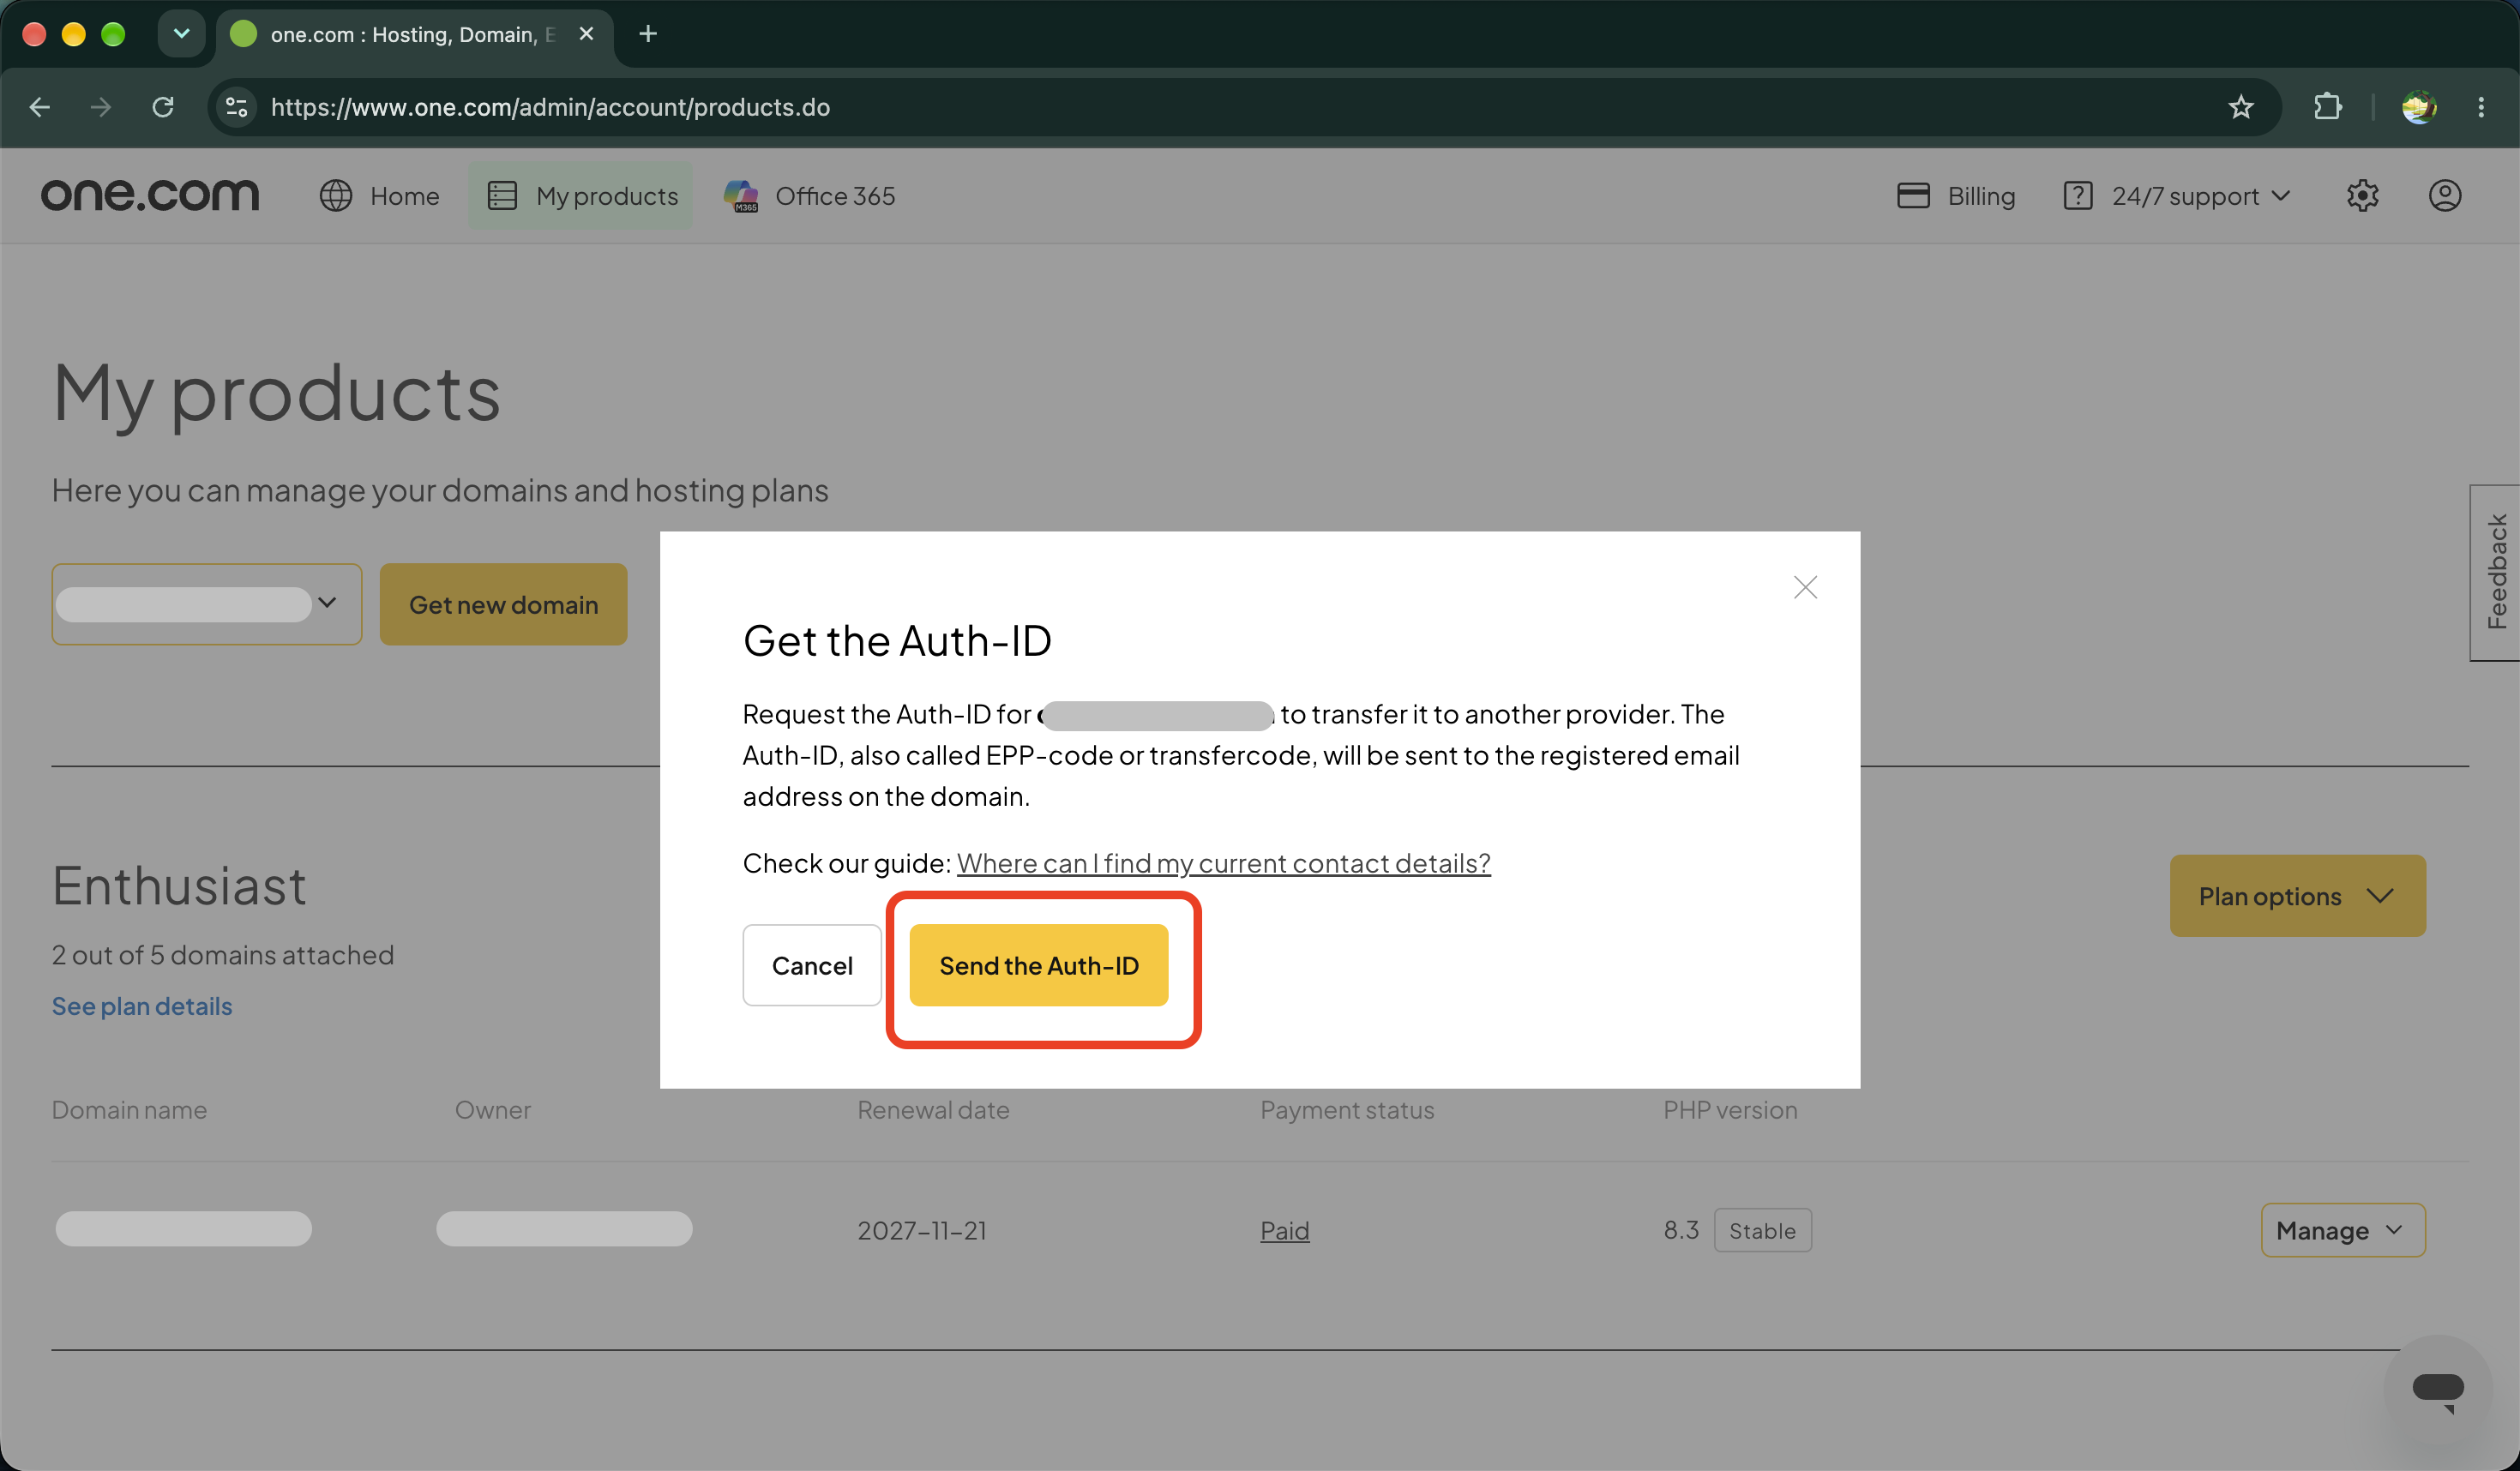2520x1471 pixels.
Task: View site information icon in address bar
Action: 237,107
